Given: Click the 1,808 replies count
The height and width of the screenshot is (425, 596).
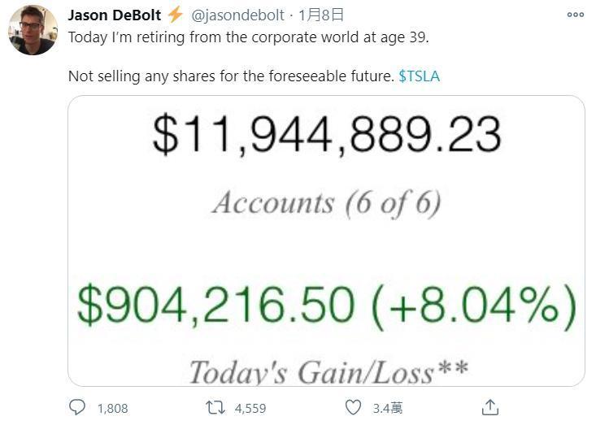Looking at the screenshot, I should coord(112,408).
